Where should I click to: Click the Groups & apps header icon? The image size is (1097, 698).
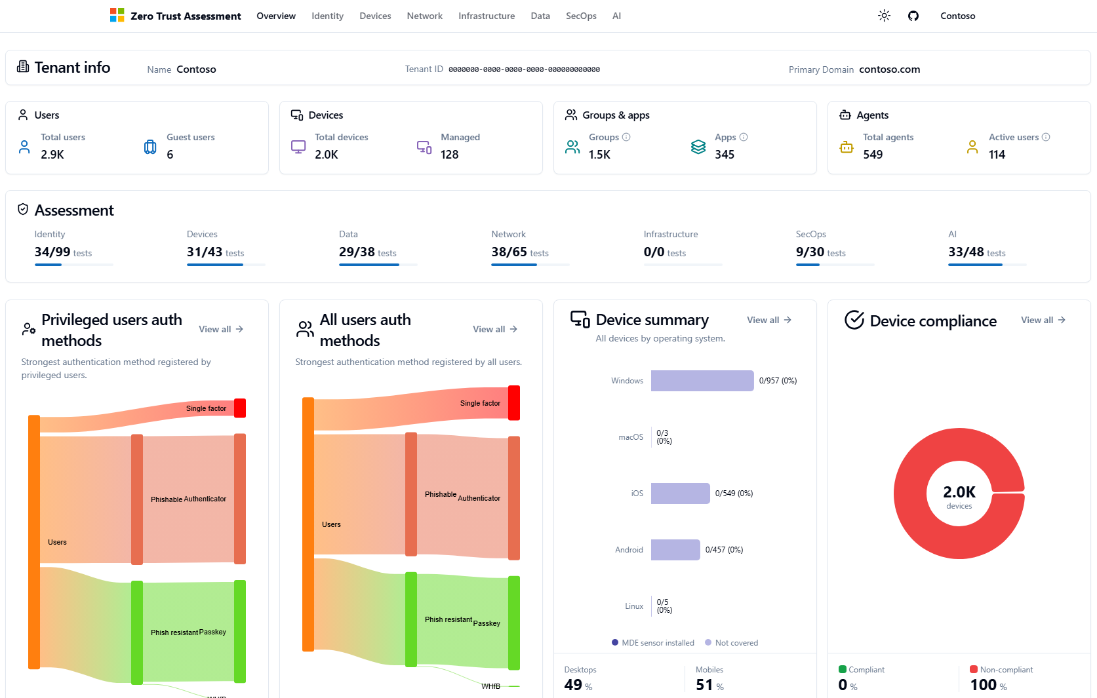[571, 115]
